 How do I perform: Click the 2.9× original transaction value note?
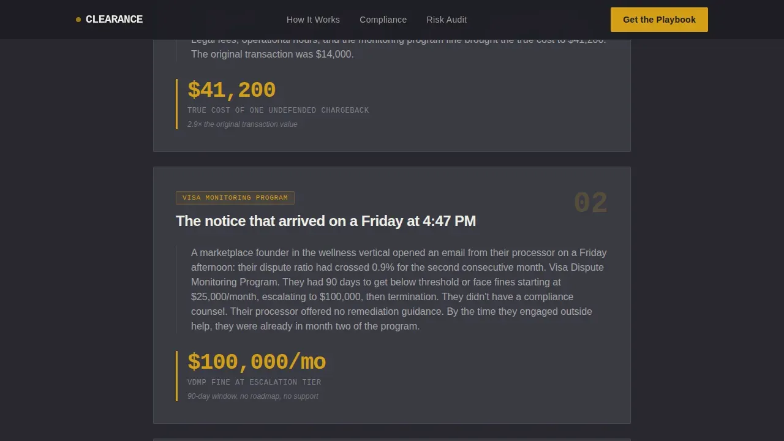pyautogui.click(x=243, y=124)
